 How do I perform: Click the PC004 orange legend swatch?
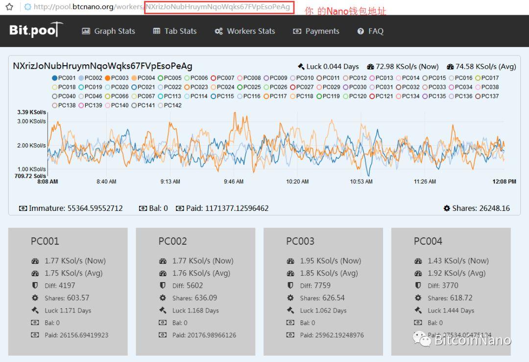coord(134,78)
